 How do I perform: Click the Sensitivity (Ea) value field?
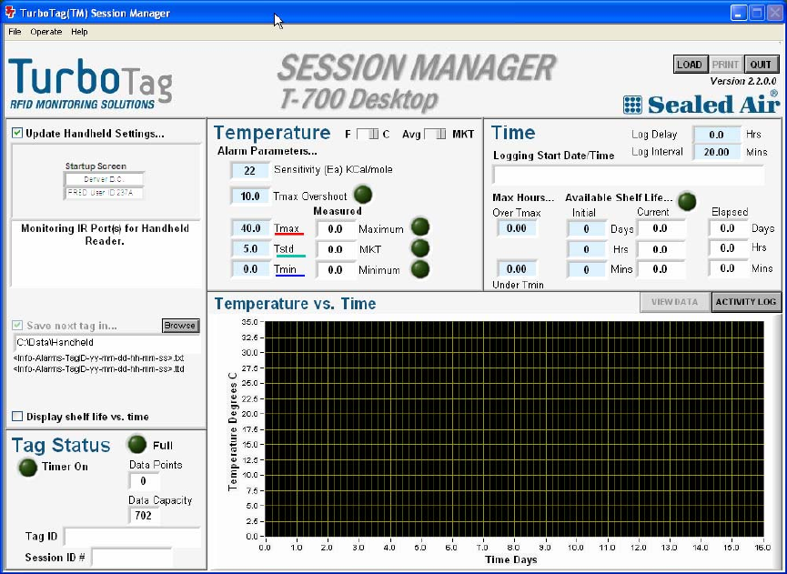pyautogui.click(x=250, y=170)
